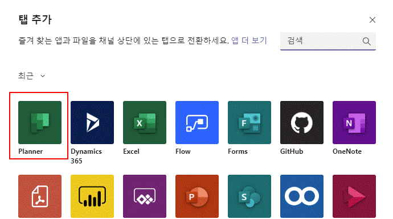
Task: Open the Forms app tile
Action: (249, 123)
